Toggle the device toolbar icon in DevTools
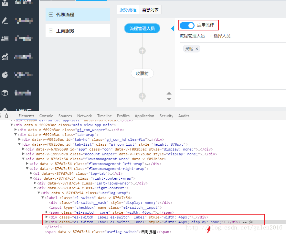This screenshot has width=286, height=234. point(8,116)
